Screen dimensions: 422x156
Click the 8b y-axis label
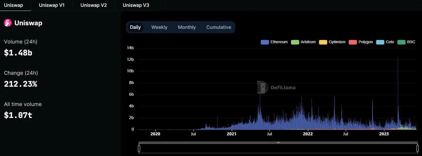pos(131,83)
